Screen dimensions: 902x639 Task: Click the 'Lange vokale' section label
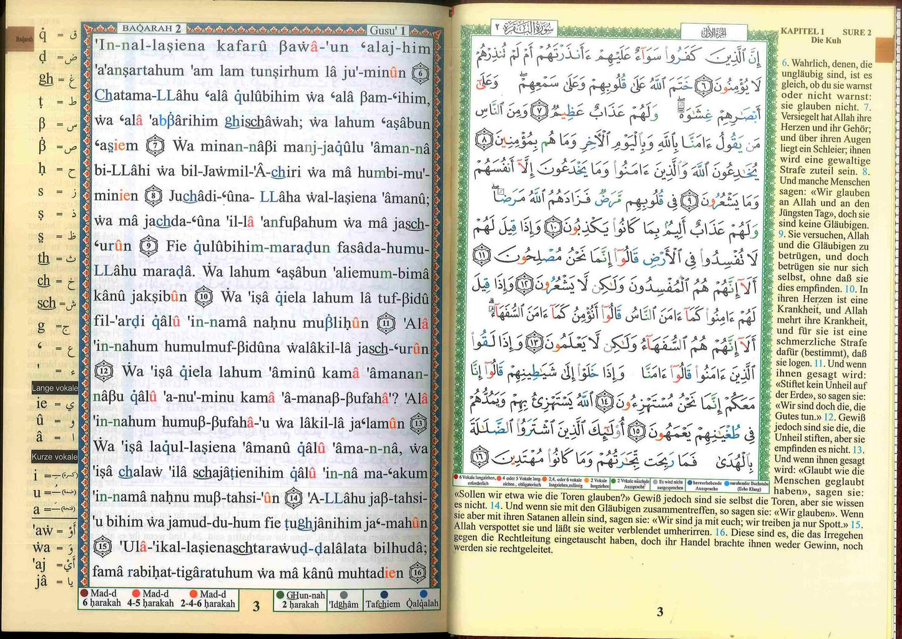55,388
